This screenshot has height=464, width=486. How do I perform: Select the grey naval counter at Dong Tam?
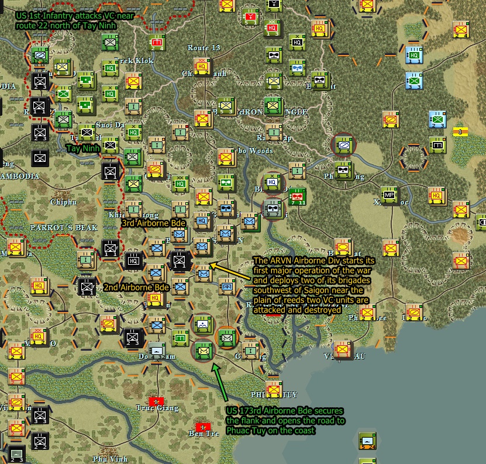click(157, 351)
